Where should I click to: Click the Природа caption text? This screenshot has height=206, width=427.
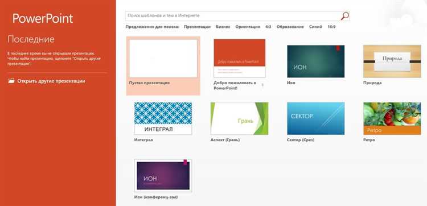click(372, 83)
